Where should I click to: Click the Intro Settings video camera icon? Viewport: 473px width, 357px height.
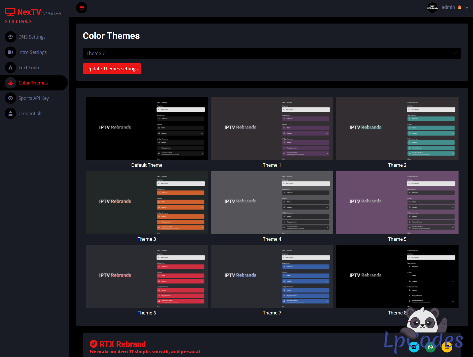pos(10,52)
